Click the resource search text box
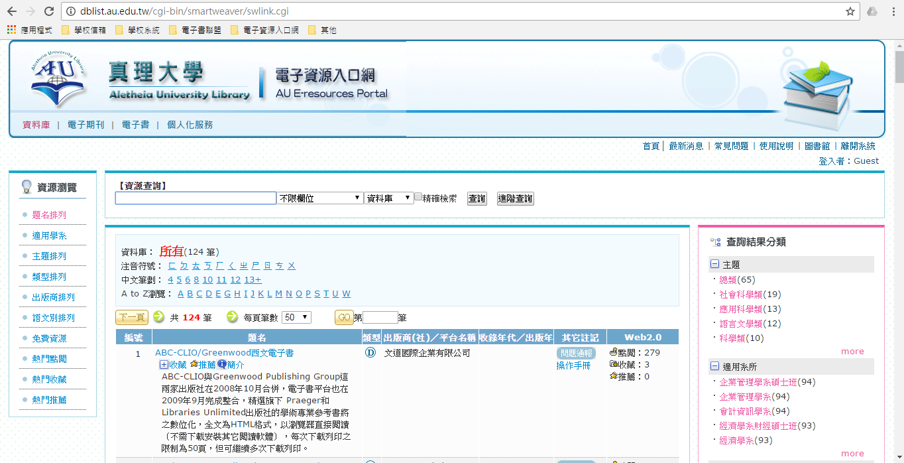Screen dimensions: 904x463 196,198
